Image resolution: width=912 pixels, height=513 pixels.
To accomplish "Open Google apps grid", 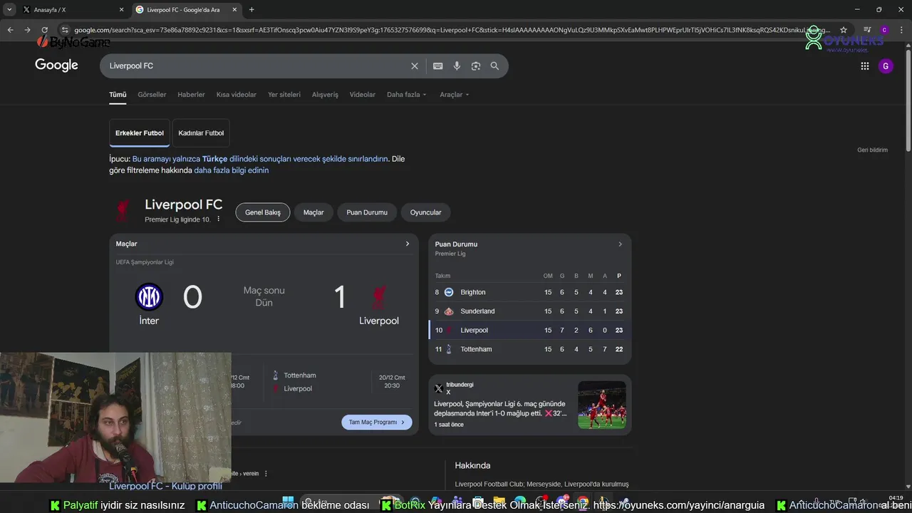I will pyautogui.click(x=865, y=66).
